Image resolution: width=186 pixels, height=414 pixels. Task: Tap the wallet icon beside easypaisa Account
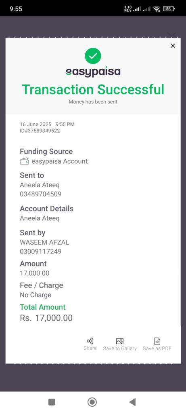(25, 161)
